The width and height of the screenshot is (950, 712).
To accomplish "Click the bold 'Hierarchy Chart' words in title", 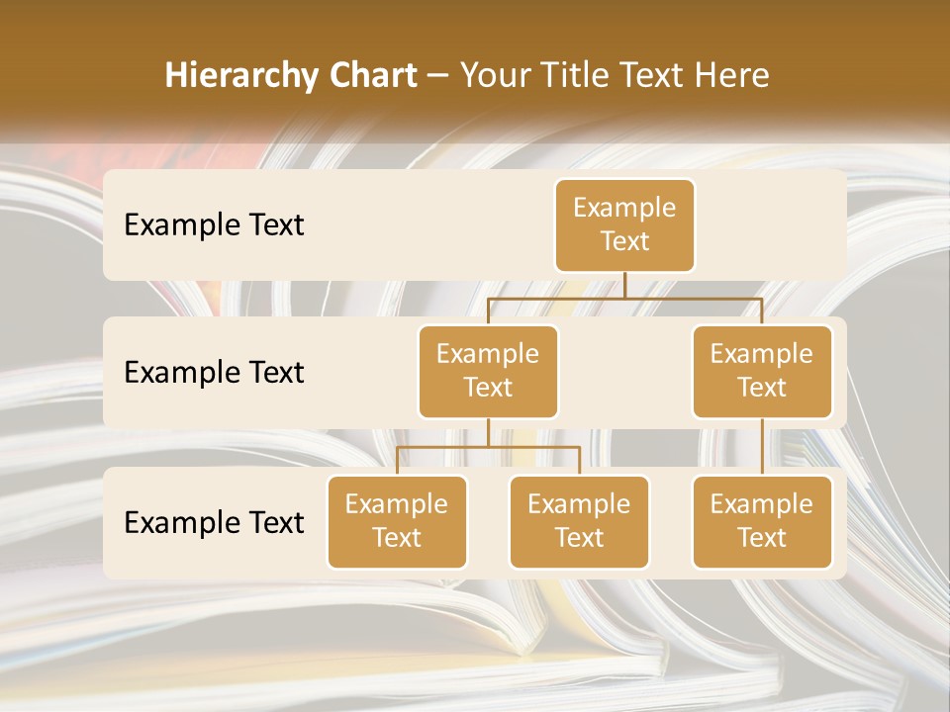I will [291, 75].
